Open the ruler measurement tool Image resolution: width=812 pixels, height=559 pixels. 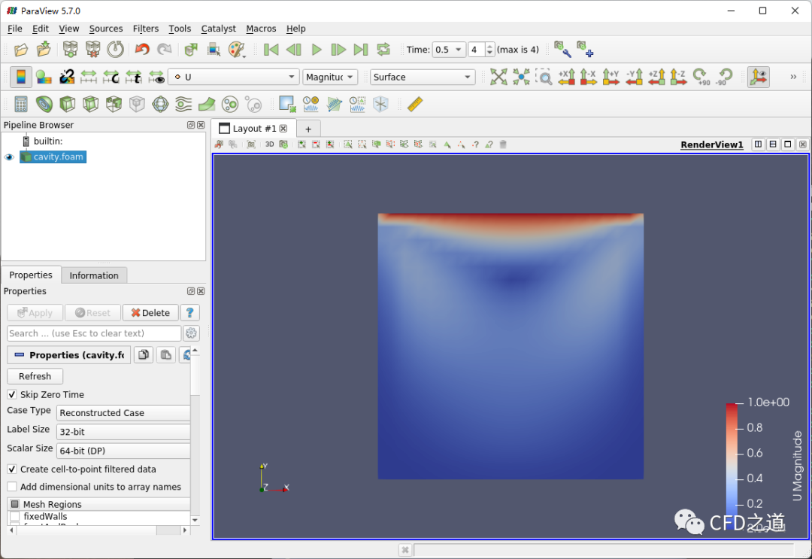click(414, 105)
